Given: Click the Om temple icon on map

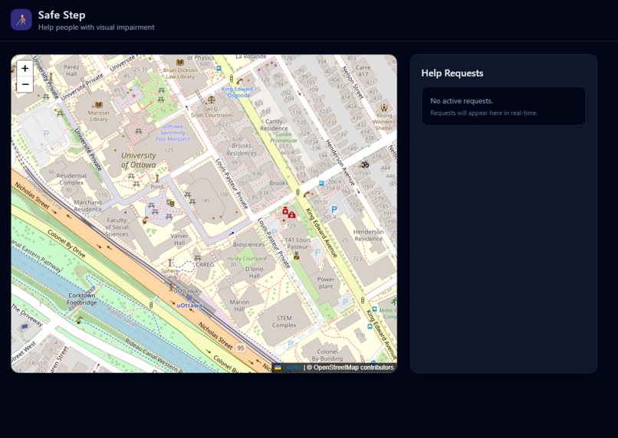Looking at the screenshot, I should click(365, 165).
